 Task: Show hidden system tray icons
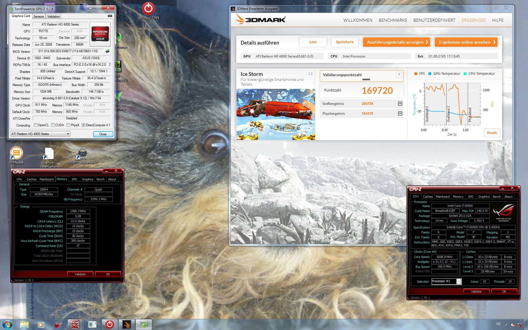(x=506, y=325)
